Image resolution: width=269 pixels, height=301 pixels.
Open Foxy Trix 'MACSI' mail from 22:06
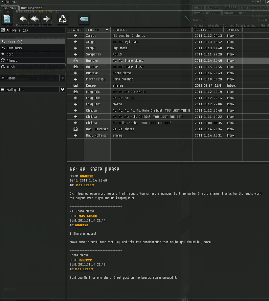[x=168, y=104]
